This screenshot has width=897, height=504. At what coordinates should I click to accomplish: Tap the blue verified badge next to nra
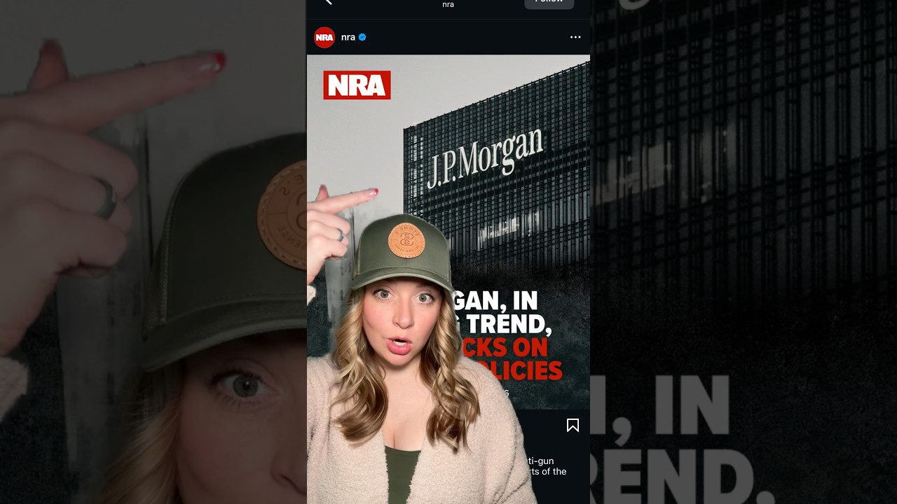362,37
